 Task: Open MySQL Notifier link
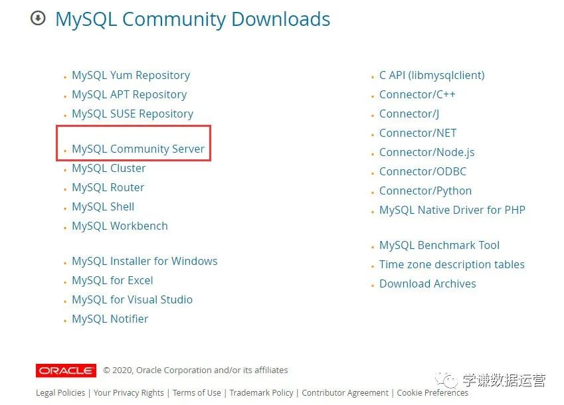tap(110, 319)
